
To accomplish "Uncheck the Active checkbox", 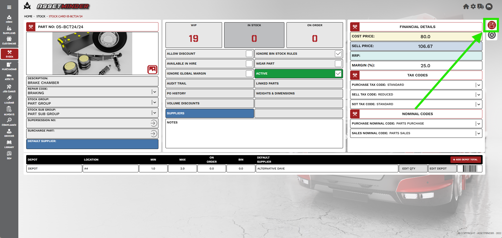I will point(338,73).
